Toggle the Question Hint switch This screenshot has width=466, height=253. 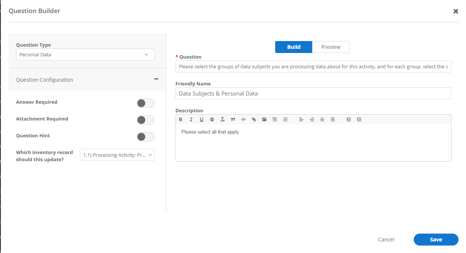click(145, 137)
